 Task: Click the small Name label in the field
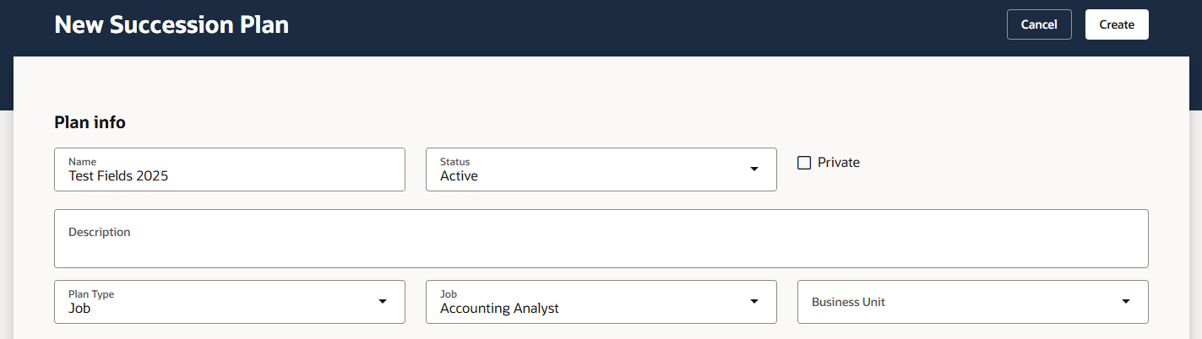tap(82, 161)
